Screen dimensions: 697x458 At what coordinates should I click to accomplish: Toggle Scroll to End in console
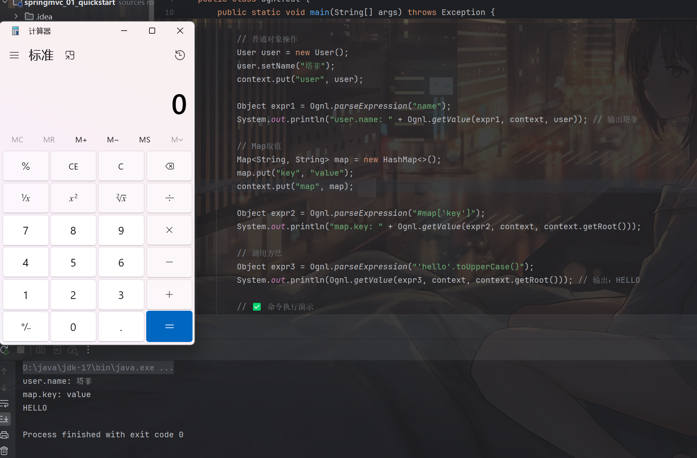point(4,419)
